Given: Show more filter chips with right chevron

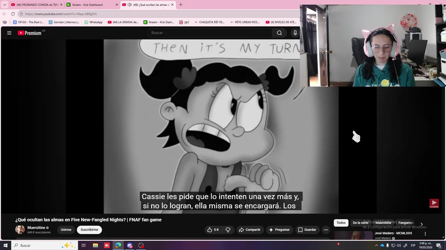Looking at the screenshot, I should 421,224.
